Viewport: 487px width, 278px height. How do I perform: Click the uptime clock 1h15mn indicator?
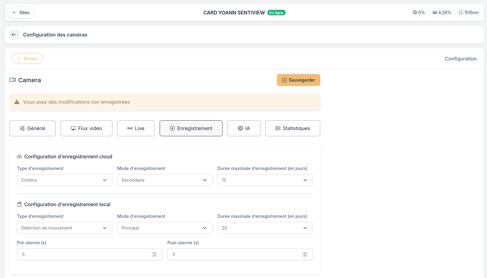pyautogui.click(x=469, y=13)
